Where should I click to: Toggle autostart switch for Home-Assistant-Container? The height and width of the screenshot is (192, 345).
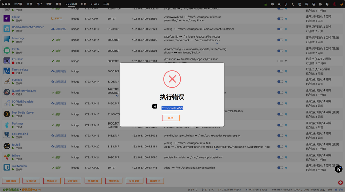(x=280, y=29)
